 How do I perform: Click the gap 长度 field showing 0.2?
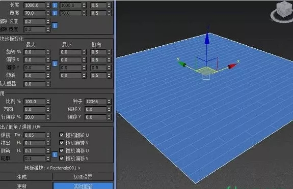coord(35,22)
